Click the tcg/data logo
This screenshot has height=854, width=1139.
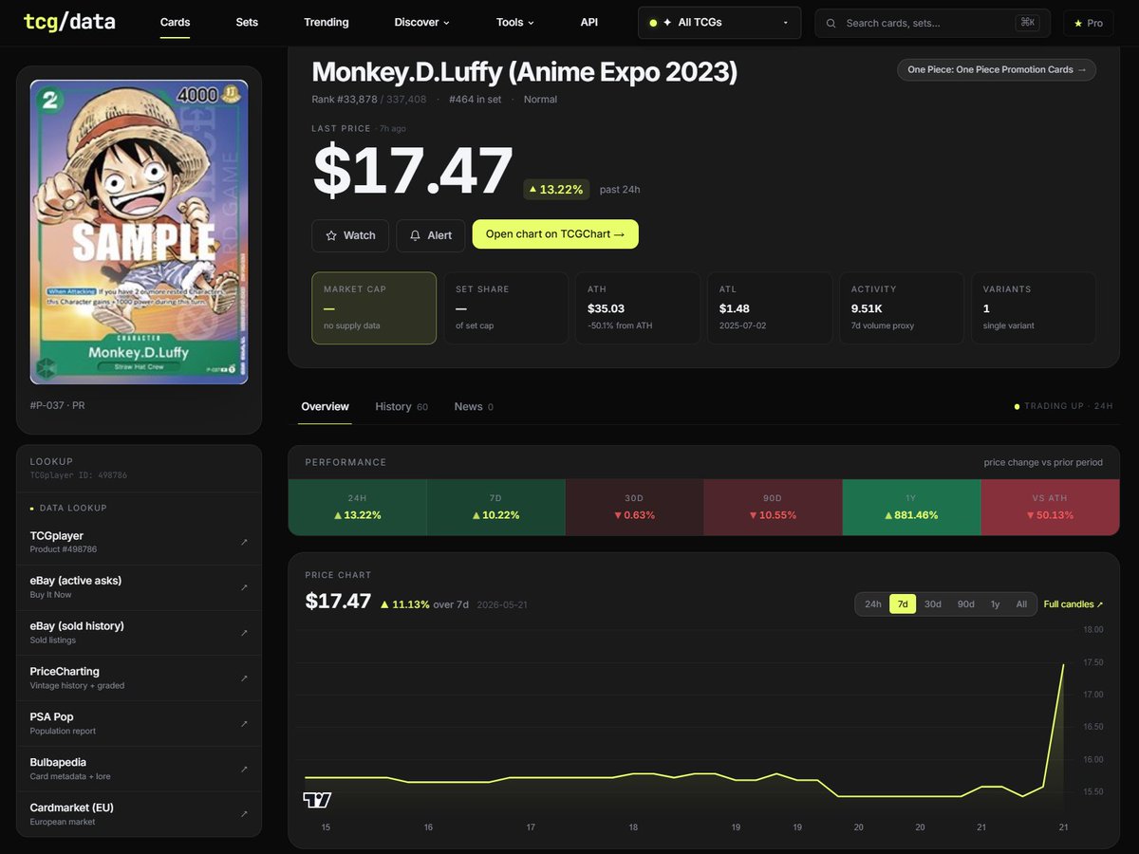(x=69, y=21)
